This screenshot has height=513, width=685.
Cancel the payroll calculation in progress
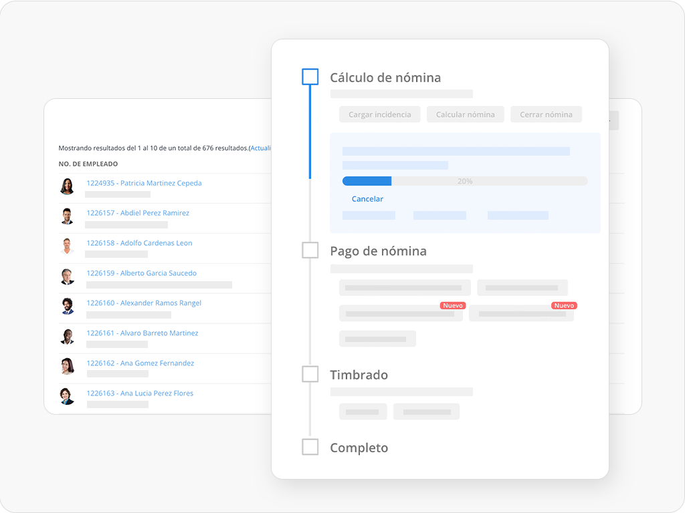tap(367, 199)
